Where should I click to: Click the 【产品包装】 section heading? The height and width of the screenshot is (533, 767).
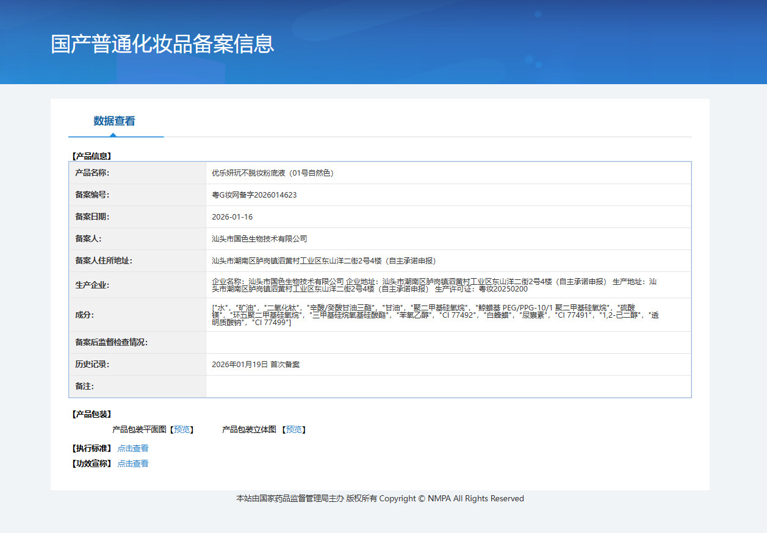(x=92, y=415)
